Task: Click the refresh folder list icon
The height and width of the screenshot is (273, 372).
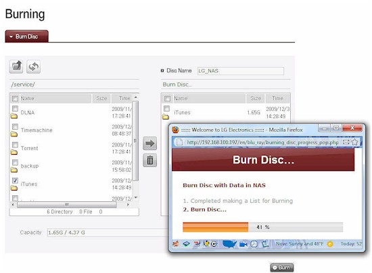Action: tap(33, 66)
